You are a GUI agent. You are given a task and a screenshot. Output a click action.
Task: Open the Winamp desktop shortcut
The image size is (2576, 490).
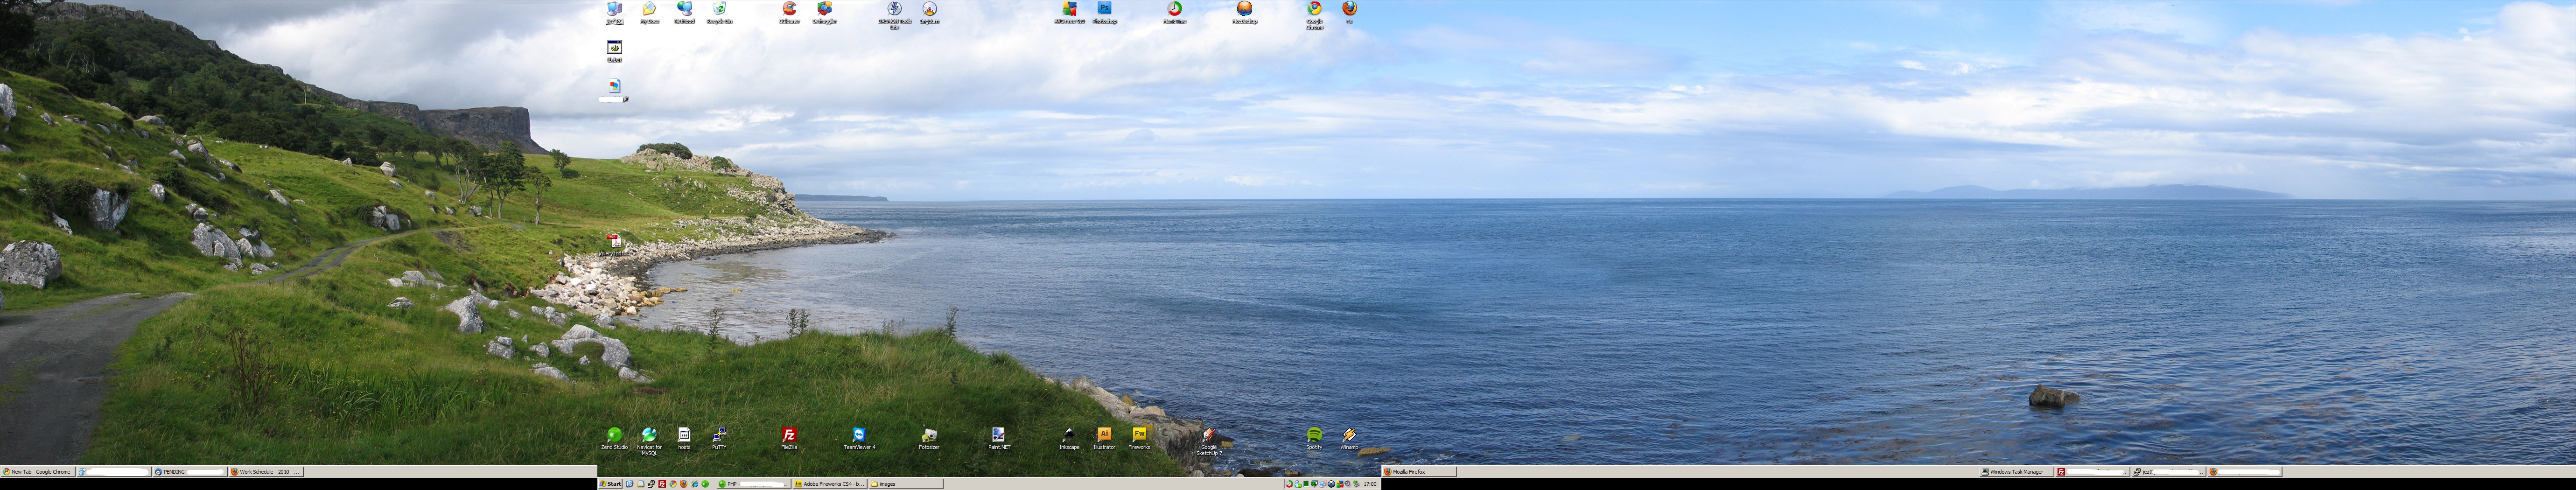(x=1349, y=438)
